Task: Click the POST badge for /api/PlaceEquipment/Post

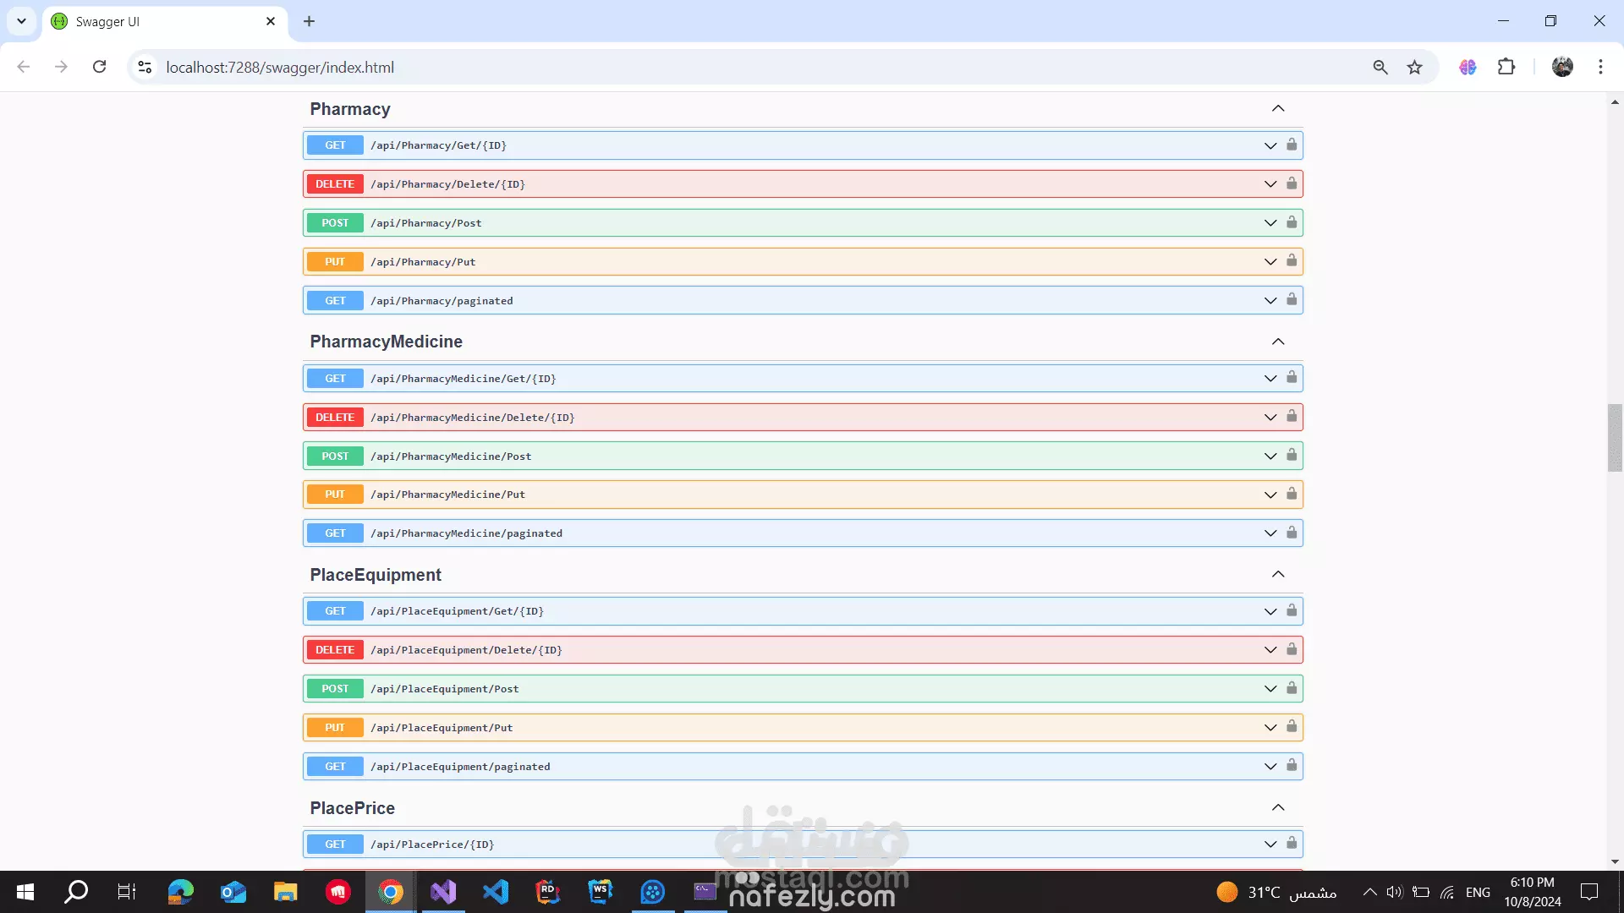Action: pyautogui.click(x=335, y=688)
